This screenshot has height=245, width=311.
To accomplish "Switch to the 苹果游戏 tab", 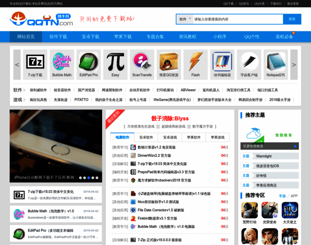I will pyautogui.click(x=218, y=137).
